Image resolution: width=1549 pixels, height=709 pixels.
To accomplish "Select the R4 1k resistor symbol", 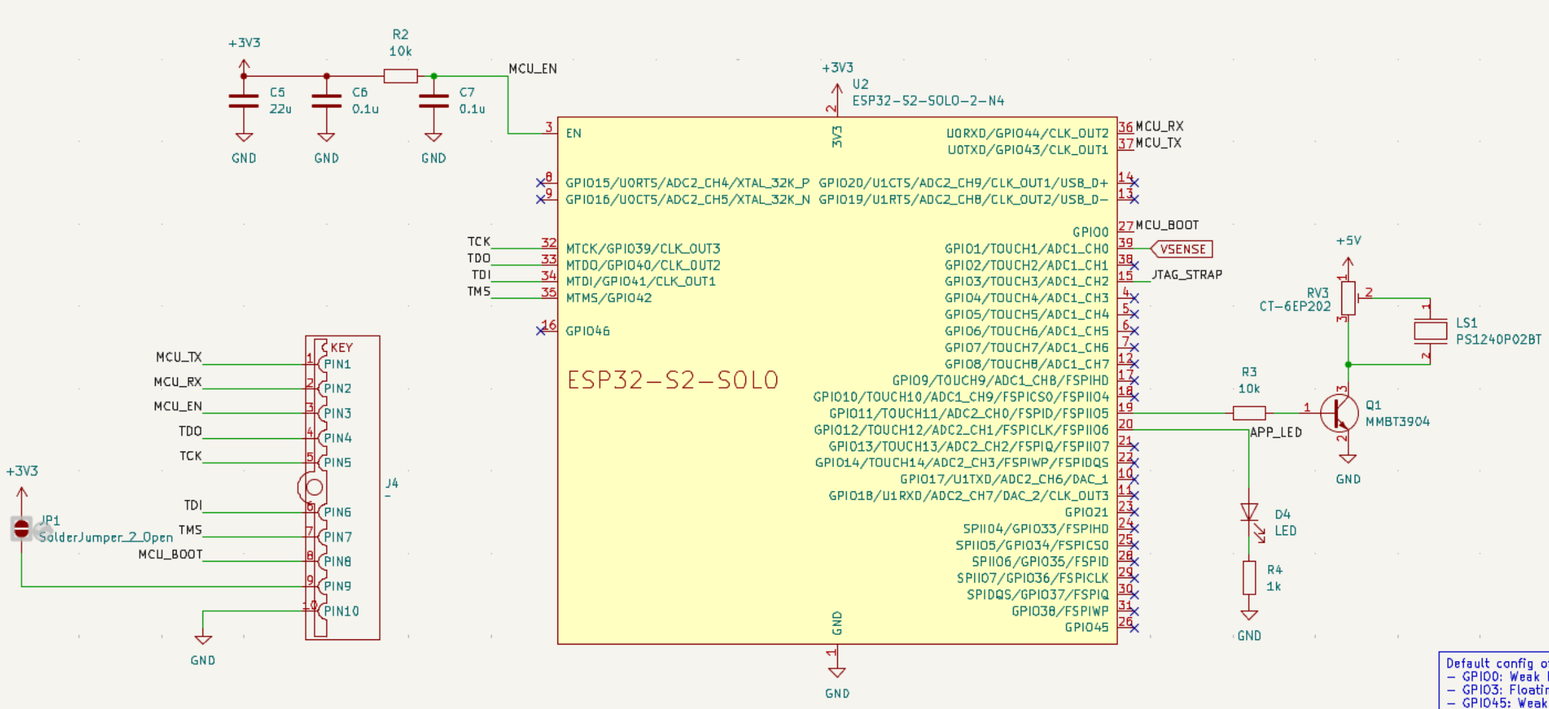I will click(1249, 577).
